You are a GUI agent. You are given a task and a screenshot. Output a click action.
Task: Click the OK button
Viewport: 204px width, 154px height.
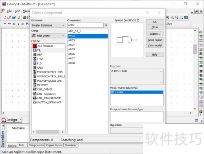pyautogui.click(x=155, y=22)
